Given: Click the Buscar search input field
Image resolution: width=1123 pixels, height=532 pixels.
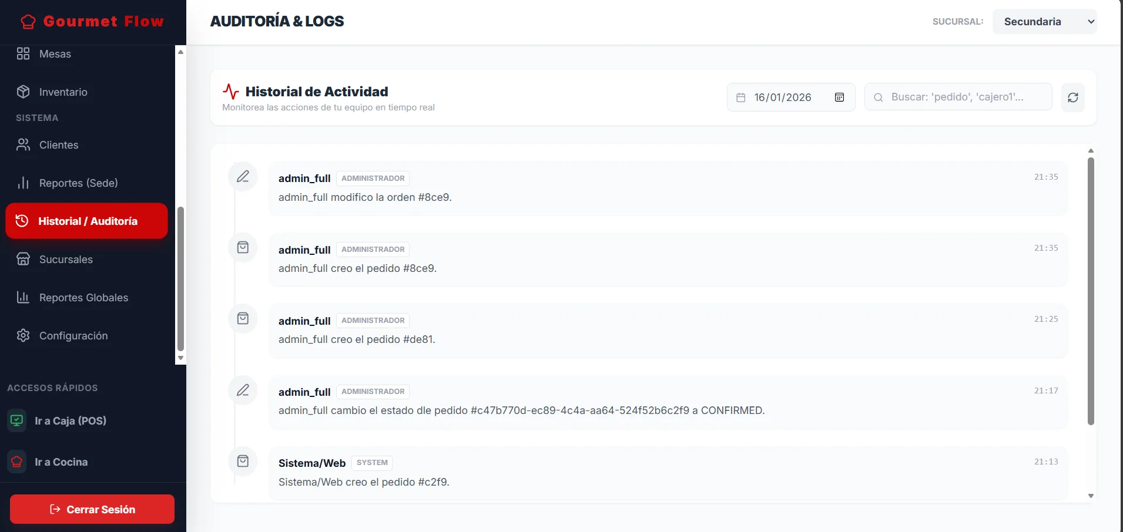Looking at the screenshot, I should (958, 97).
